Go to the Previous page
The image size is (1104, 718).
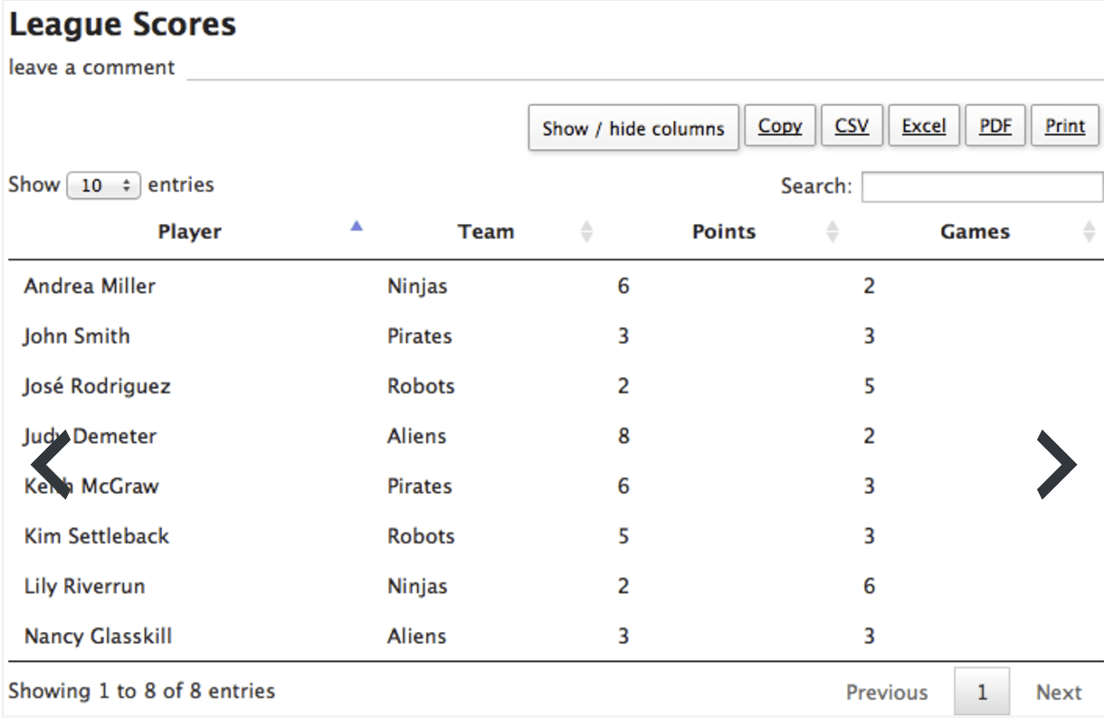point(887,693)
